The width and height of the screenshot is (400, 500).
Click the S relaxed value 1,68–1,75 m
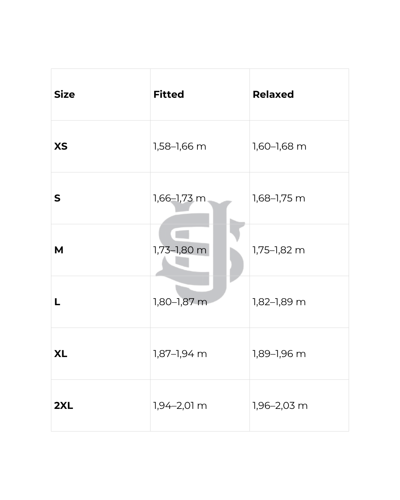279,198
